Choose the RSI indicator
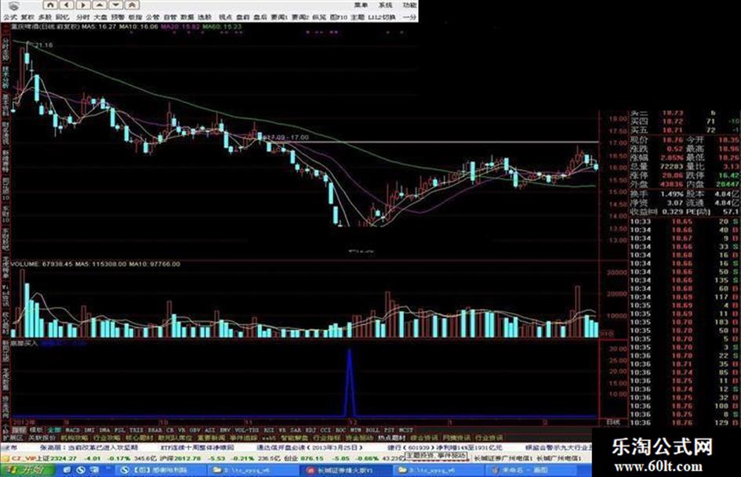Image resolution: width=741 pixels, height=477 pixels. [x=269, y=430]
